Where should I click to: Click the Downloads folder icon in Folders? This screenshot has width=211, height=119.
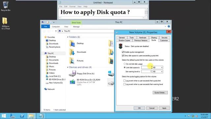point(72,52)
